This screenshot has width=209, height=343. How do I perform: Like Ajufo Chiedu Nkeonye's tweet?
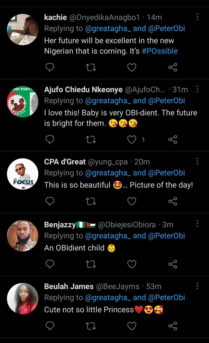tap(132, 140)
